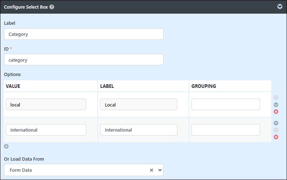Move the local option row down
287x180 pixels.
(276, 105)
